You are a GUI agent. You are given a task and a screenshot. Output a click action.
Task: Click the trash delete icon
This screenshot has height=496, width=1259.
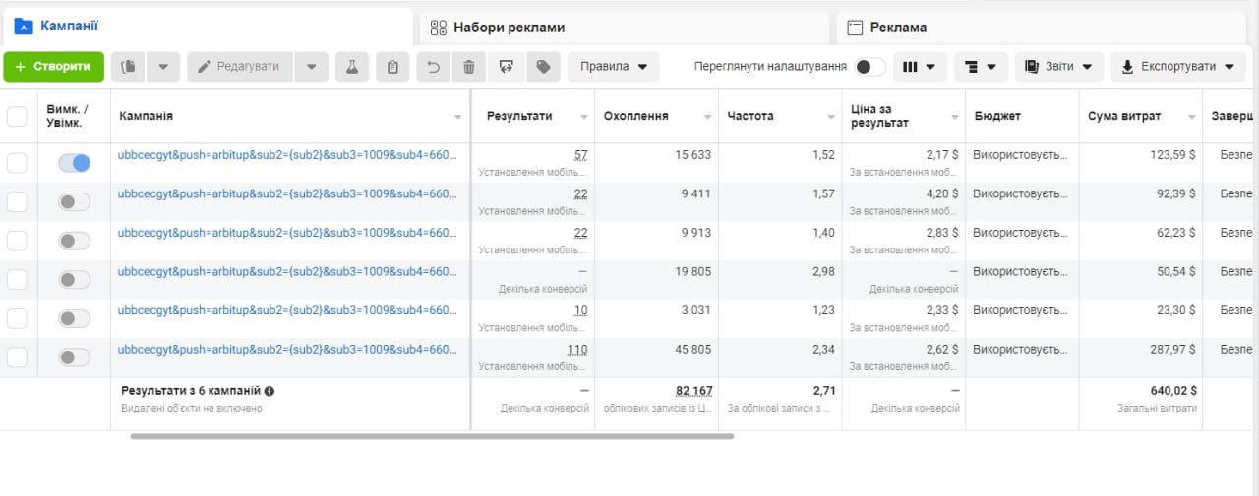point(469,67)
